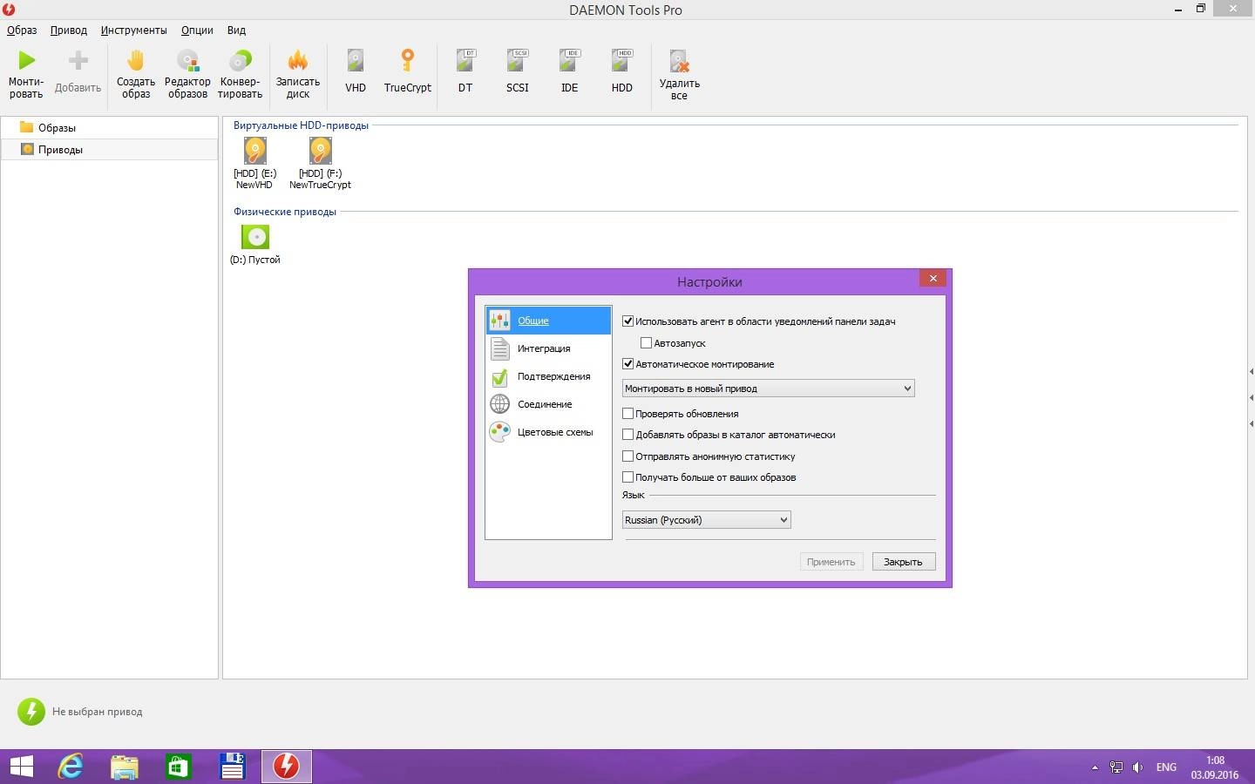Open the Образ menu
Screen dimensions: 1255x784
click(22, 30)
